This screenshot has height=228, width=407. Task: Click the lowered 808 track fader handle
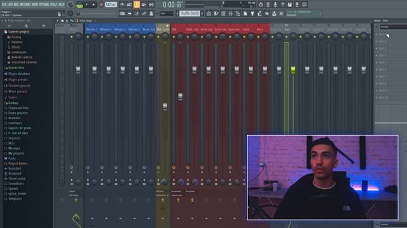coord(181,97)
